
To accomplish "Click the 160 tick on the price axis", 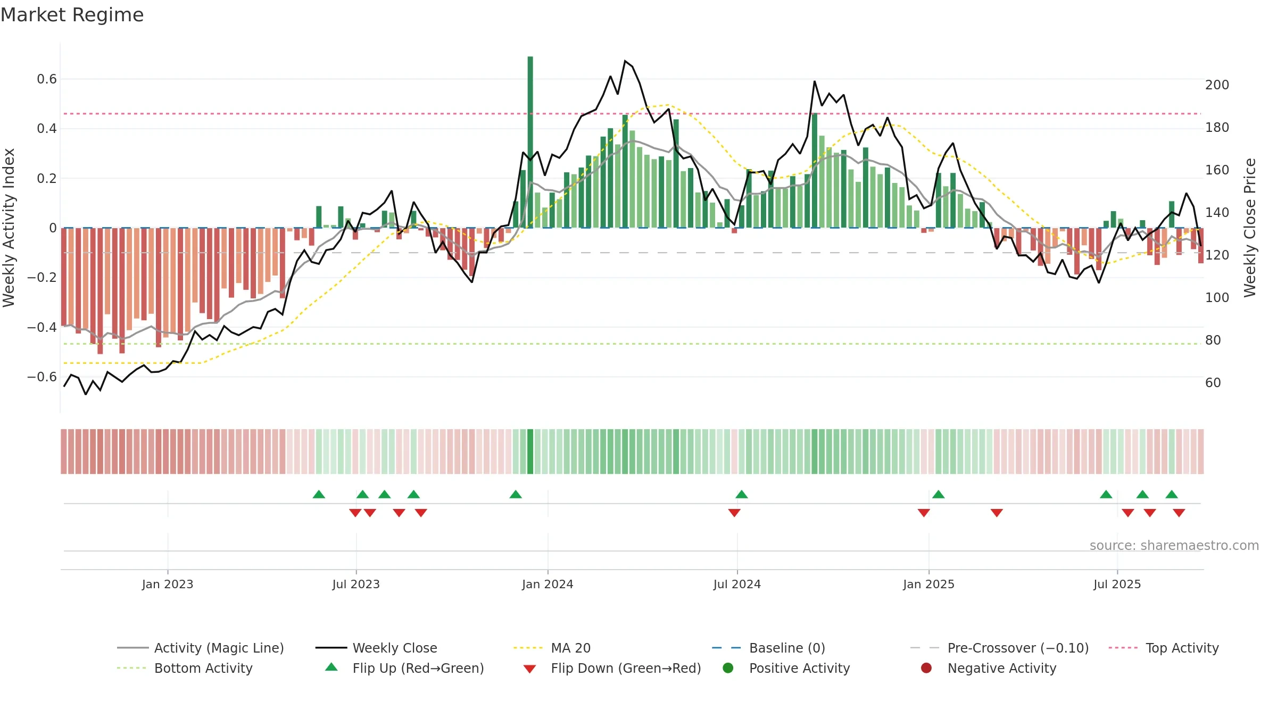I will [x=1217, y=170].
